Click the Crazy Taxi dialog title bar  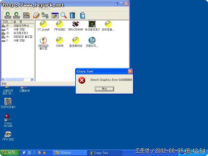click(102, 72)
